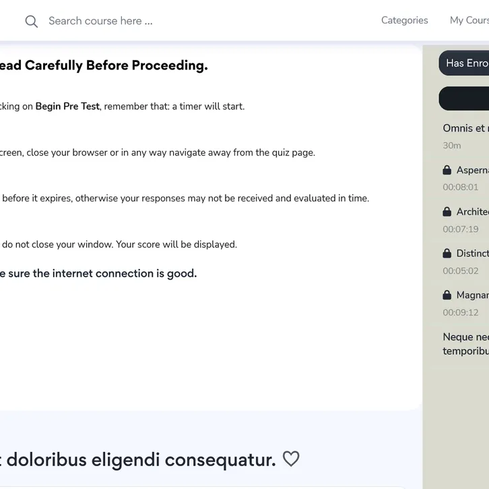This screenshot has height=489, width=489.
Task: Open the Categories menu
Action: coord(404,20)
